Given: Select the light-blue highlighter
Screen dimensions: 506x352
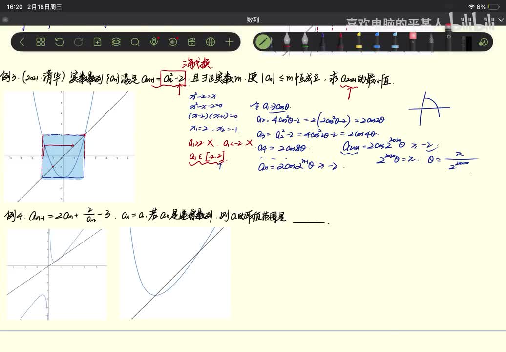Looking at the screenshot, I should (x=395, y=42).
